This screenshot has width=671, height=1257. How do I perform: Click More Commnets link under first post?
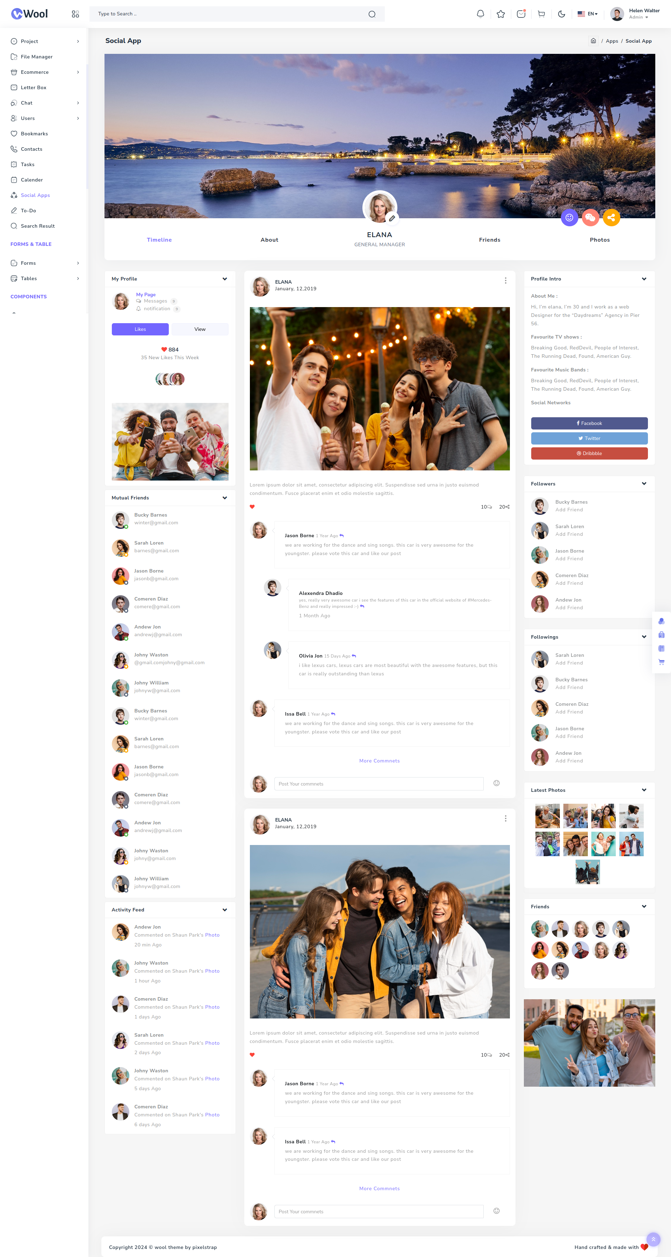[x=380, y=761]
